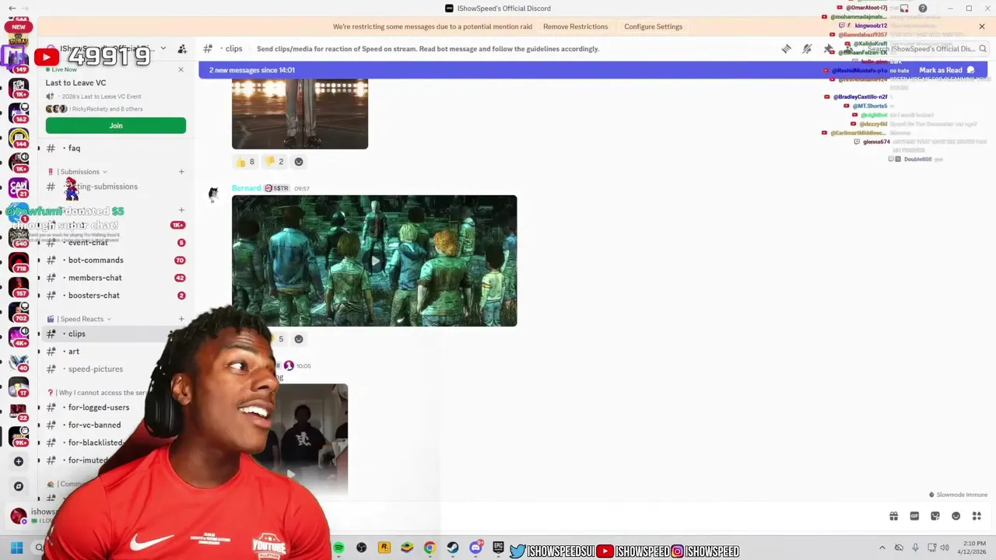Viewport: 996px width, 560px height.
Task: Expand the server name dropdown
Action: pos(163,49)
